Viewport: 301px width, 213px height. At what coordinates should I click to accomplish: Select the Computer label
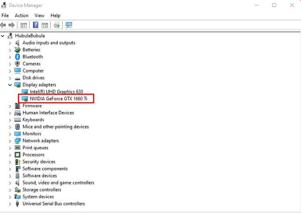(x=33, y=71)
